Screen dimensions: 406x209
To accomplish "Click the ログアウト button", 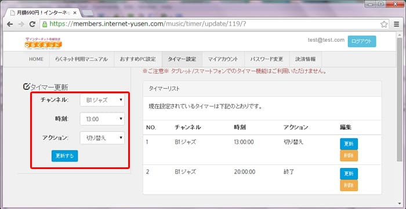I will click(362, 41).
